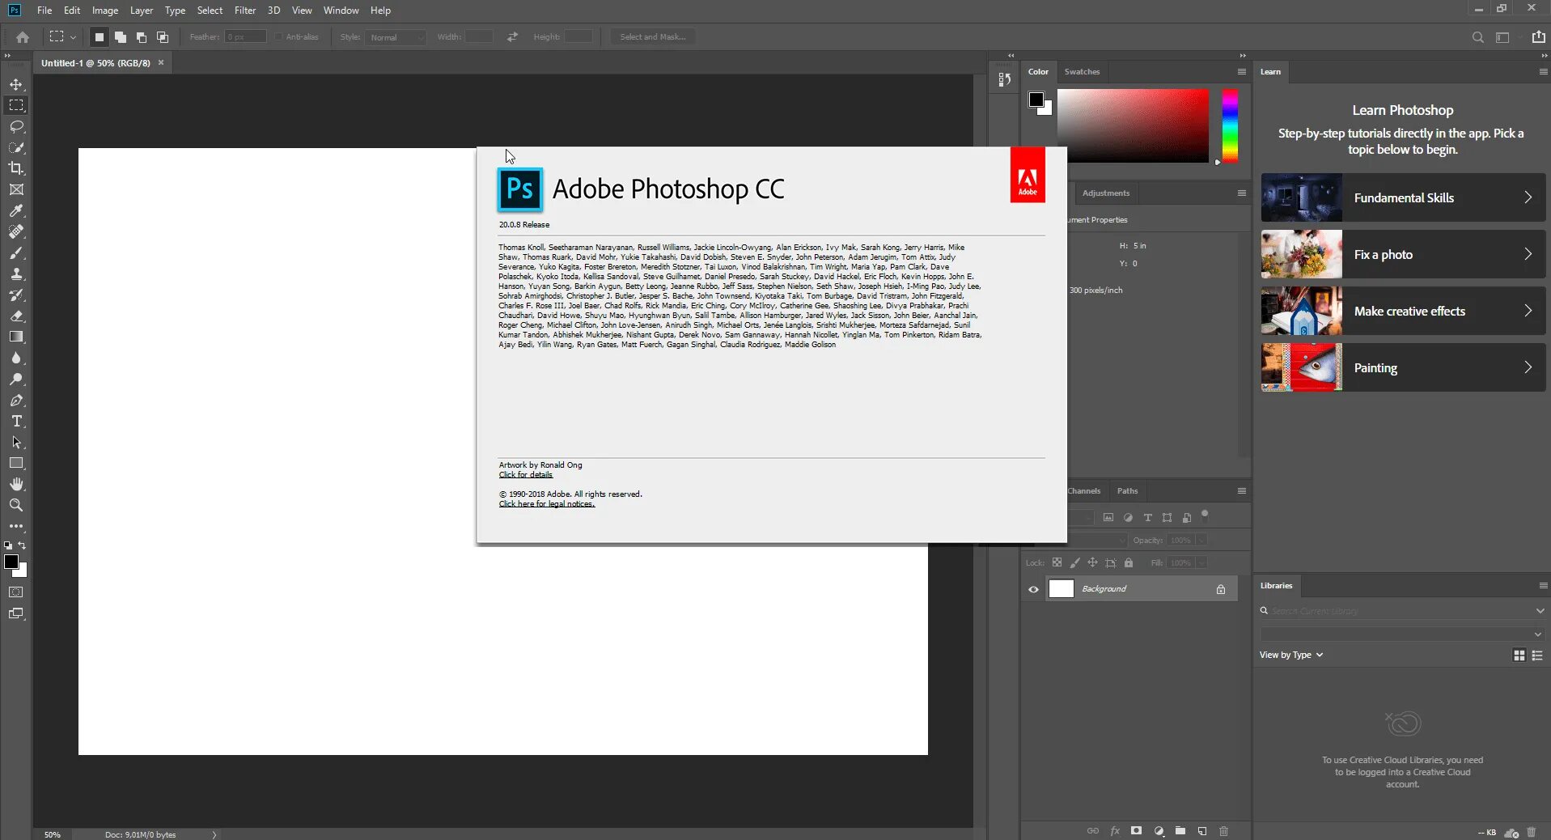The width and height of the screenshot is (1551, 840).
Task: Select the Dodge tool
Action: [16, 379]
